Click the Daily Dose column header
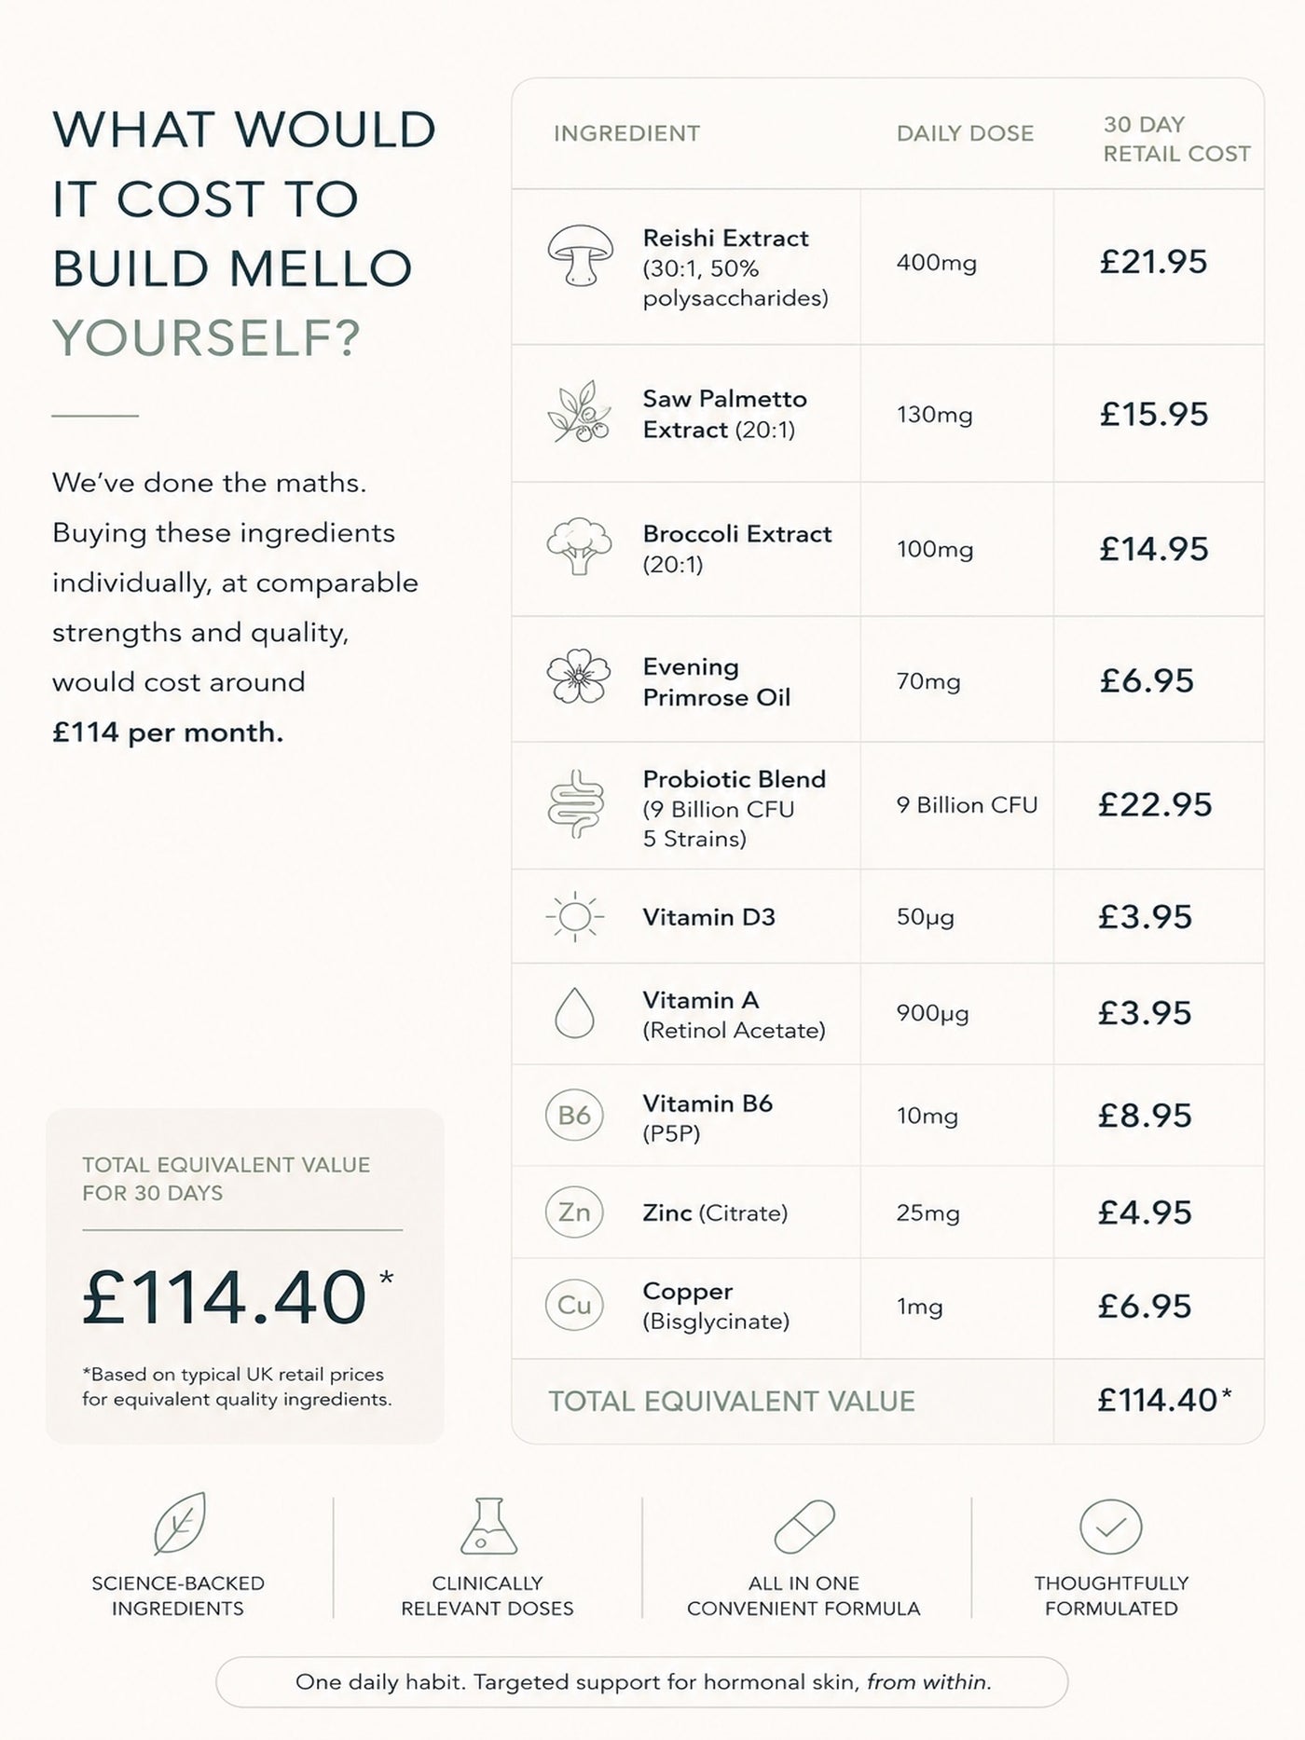The image size is (1305, 1740). click(x=965, y=133)
